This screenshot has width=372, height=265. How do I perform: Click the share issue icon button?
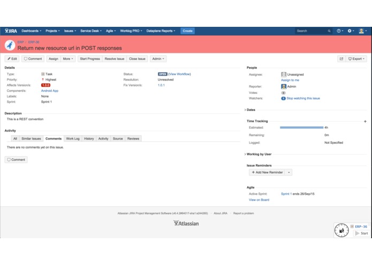tap(341, 58)
